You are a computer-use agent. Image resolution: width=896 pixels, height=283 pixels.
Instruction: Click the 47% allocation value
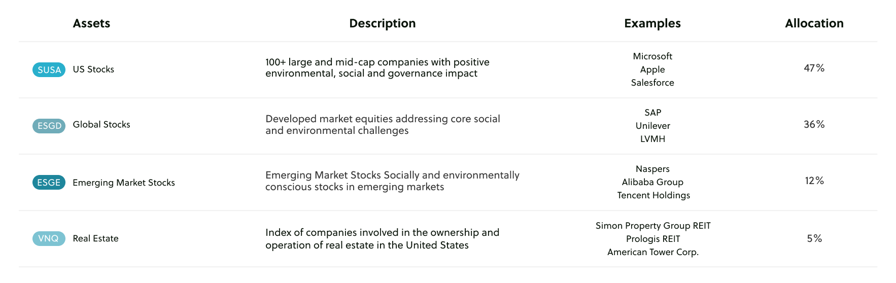[x=814, y=68]
